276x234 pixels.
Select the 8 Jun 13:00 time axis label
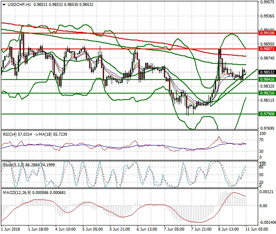pos(228,229)
